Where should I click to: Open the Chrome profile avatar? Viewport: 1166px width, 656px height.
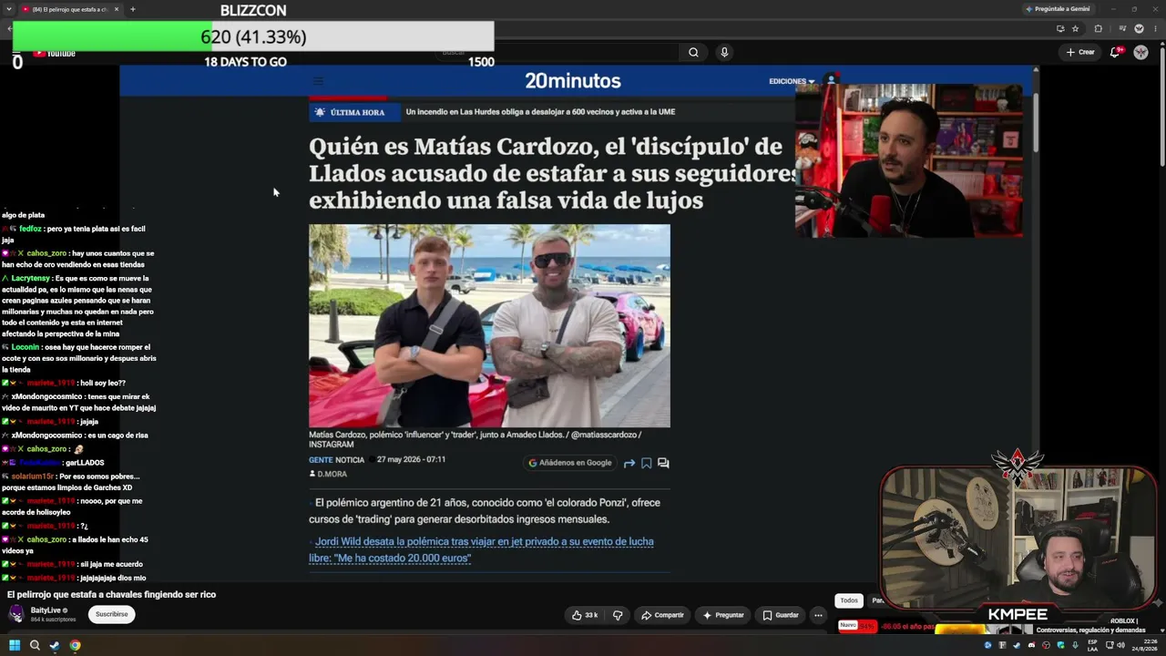point(1139,28)
